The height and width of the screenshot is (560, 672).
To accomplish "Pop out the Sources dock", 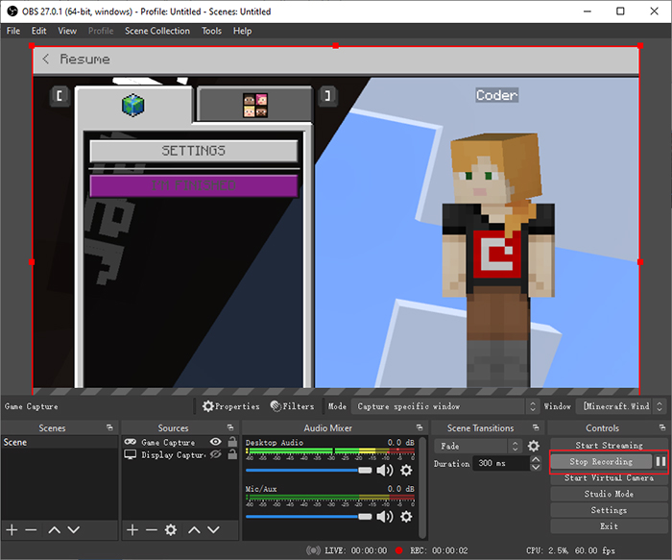I will point(230,427).
